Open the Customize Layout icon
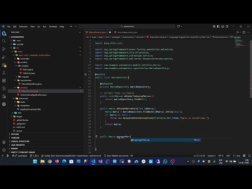Screen dimensions: 252x189 coord(214,26)
